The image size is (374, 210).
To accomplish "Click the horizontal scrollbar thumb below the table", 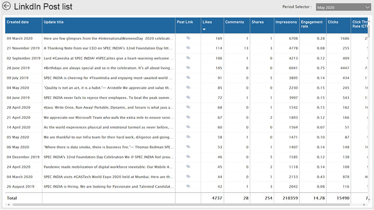I will coord(181,205).
